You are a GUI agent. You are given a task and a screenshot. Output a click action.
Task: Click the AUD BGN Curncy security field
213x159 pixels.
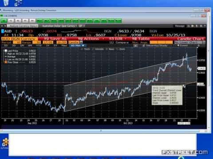[20, 39]
